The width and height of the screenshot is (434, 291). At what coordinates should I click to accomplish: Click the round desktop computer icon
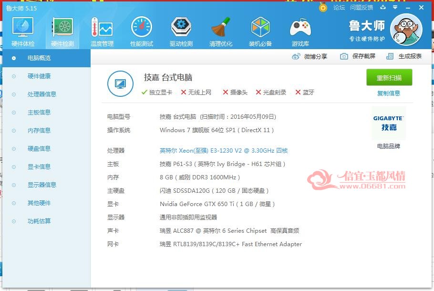coord(120,83)
